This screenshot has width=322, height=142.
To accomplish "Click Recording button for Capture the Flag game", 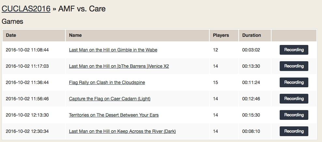I will pos(294,99).
